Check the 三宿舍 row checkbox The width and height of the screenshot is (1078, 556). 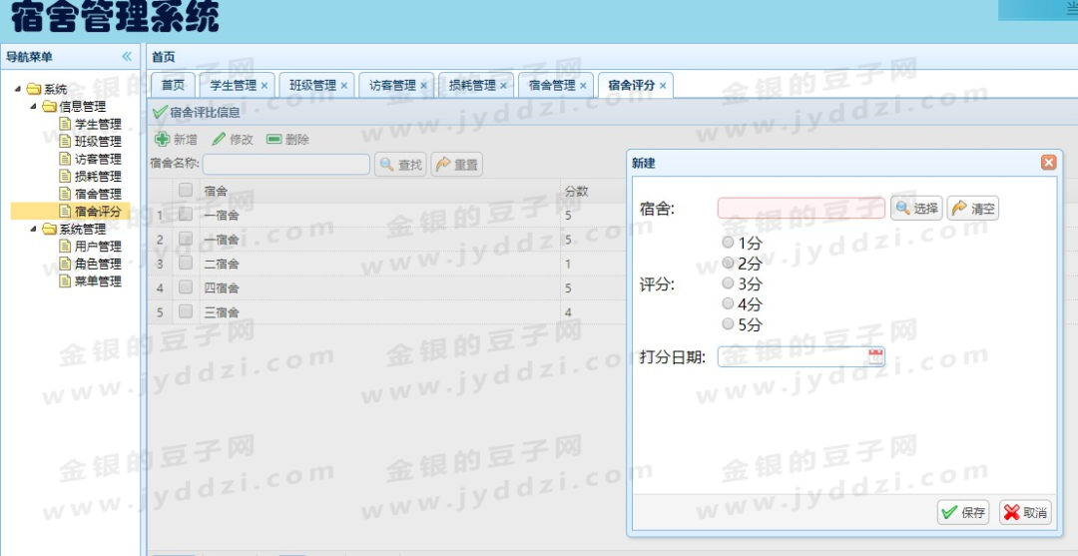click(x=186, y=312)
